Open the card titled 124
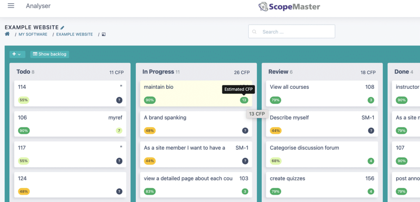This screenshot has width=420, height=202. point(70,185)
